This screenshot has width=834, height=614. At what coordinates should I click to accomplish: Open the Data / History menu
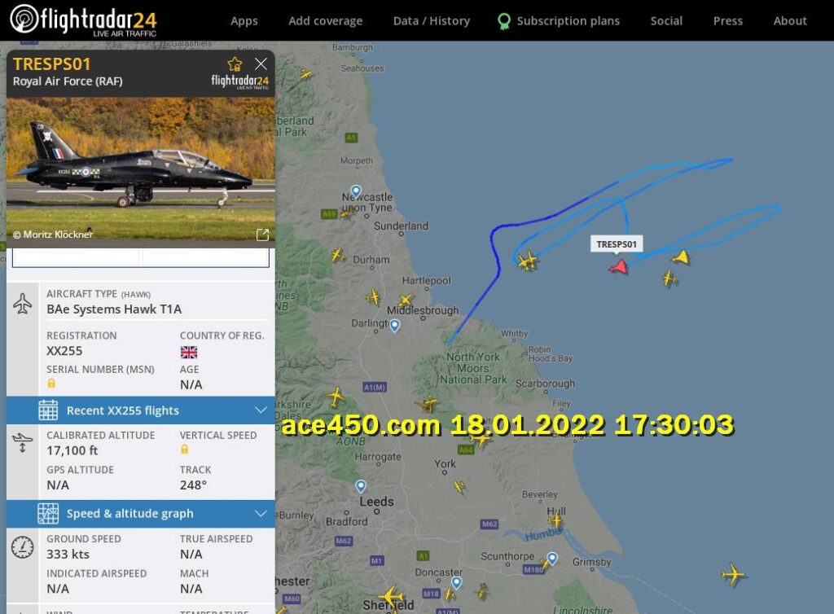point(432,20)
